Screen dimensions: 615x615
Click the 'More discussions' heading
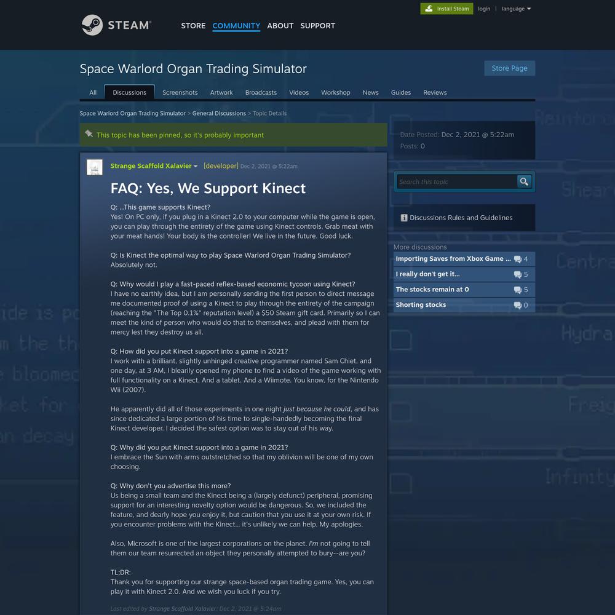[420, 247]
